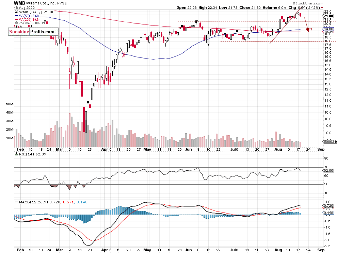The width and height of the screenshot is (337, 253).
Task: Click the copyright symbol before StockCharts.com
Action: [x=294, y=3]
